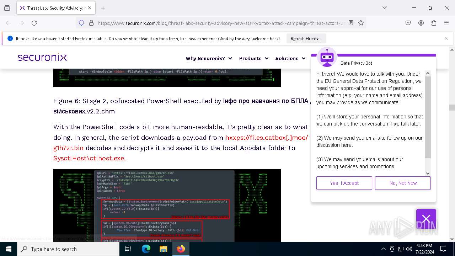Open volume control tray icon
This screenshot has height=256, width=455.
[409, 249]
